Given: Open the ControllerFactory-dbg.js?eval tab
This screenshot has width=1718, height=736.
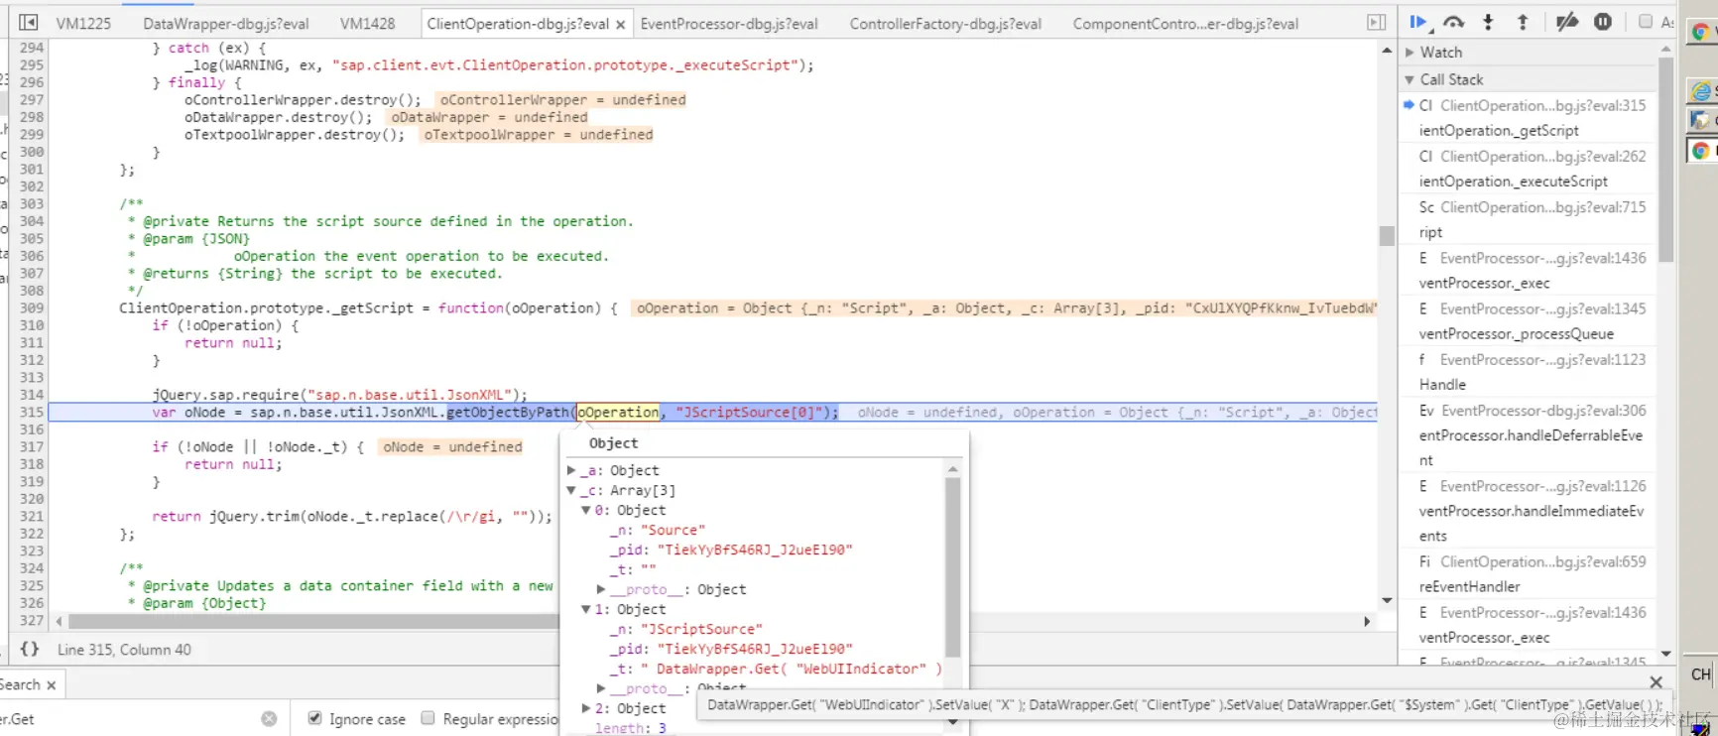Looking at the screenshot, I should pyautogui.click(x=945, y=24).
